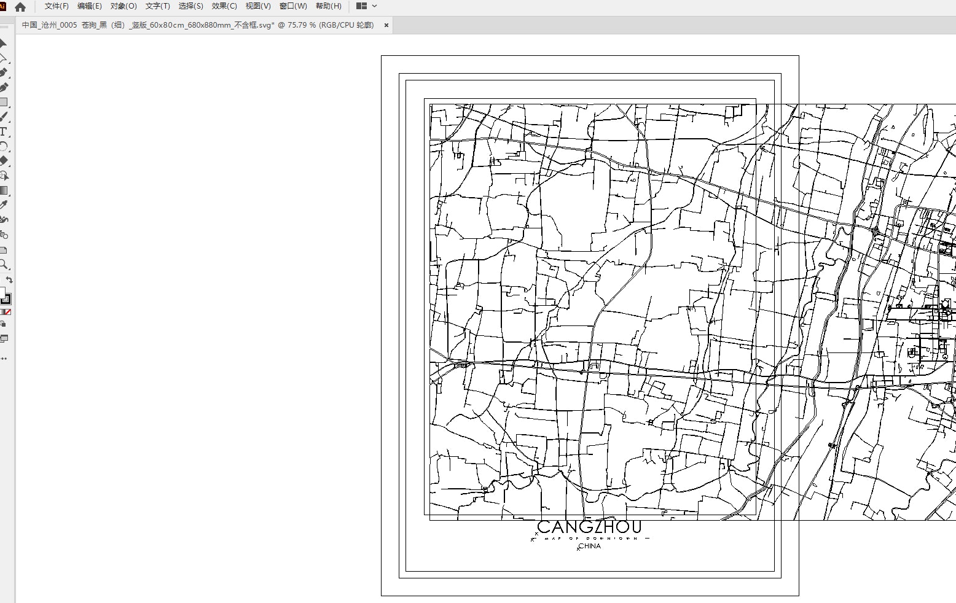Screen dimensions: 956x603
Task: Open the 窗口(W) menu
Action: 293,6
